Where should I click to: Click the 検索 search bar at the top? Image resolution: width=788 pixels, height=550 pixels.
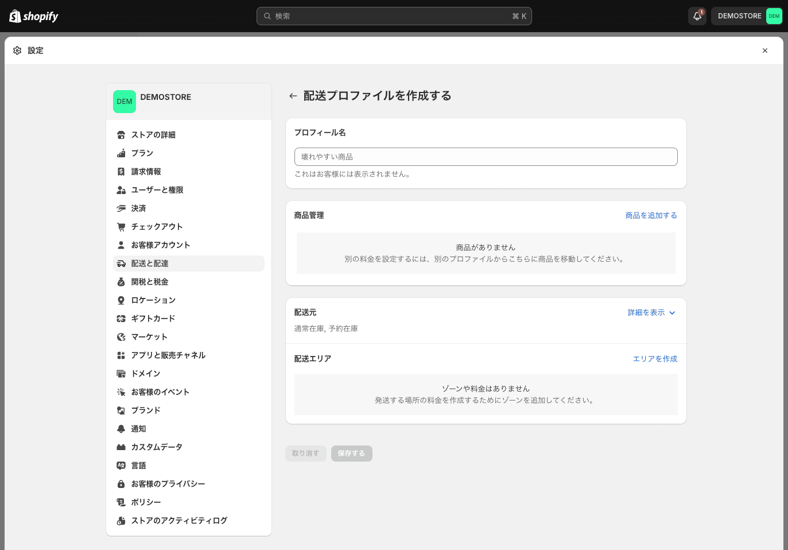(x=394, y=16)
